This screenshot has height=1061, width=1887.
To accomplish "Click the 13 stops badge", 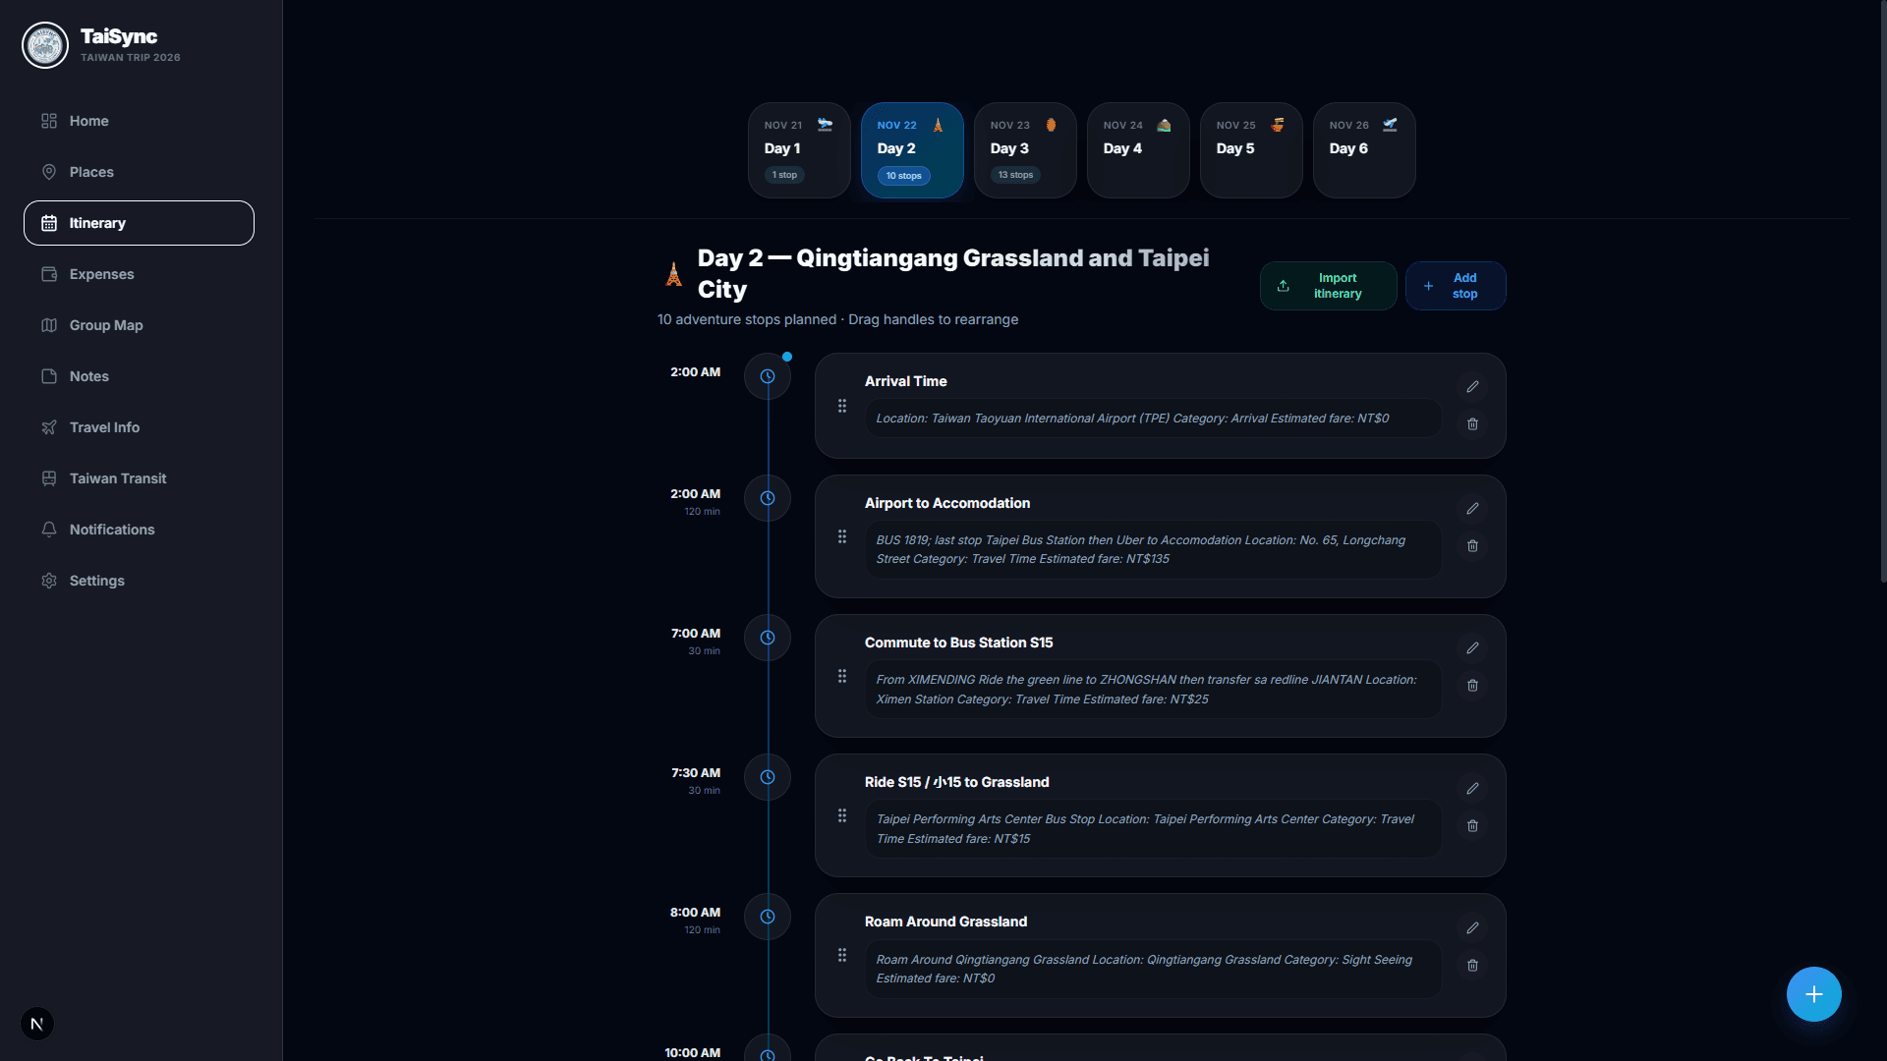I will tap(1016, 175).
